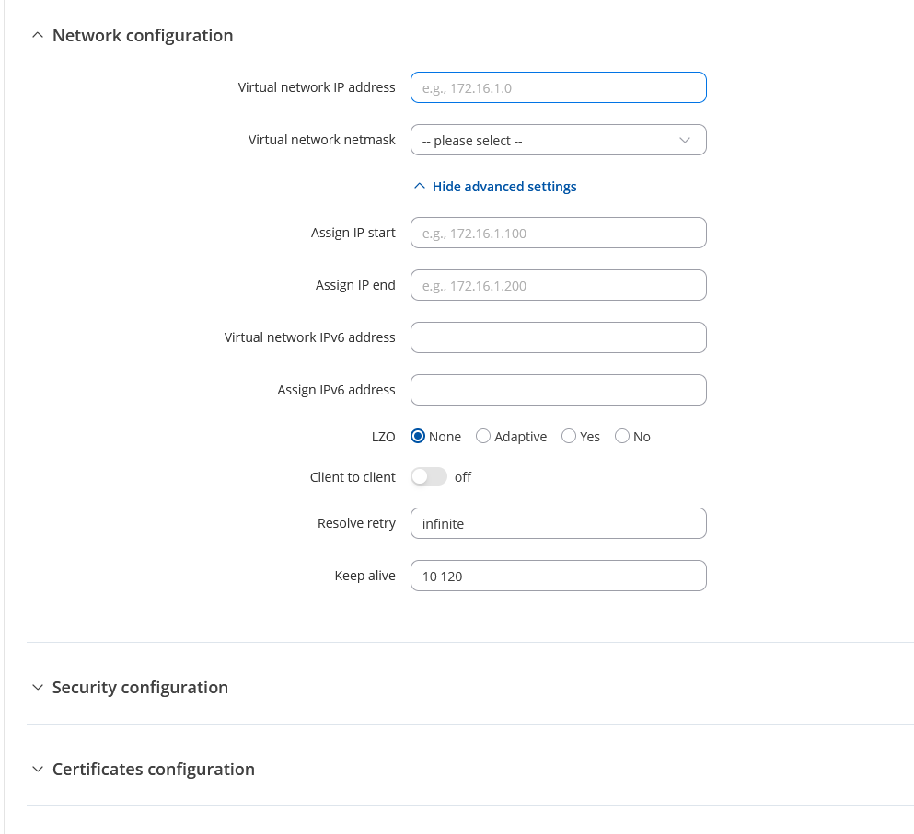This screenshot has width=914, height=834.
Task: Select the LZO No radio button
Action: 622,436
